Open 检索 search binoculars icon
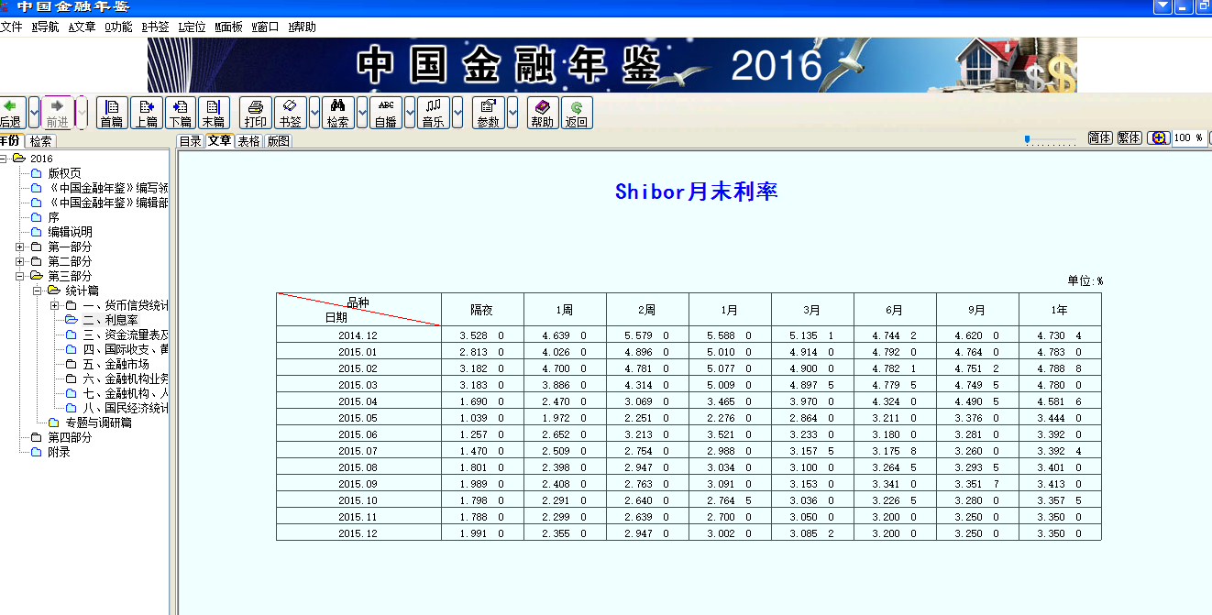Screen dimensions: 1212x615 [x=337, y=113]
